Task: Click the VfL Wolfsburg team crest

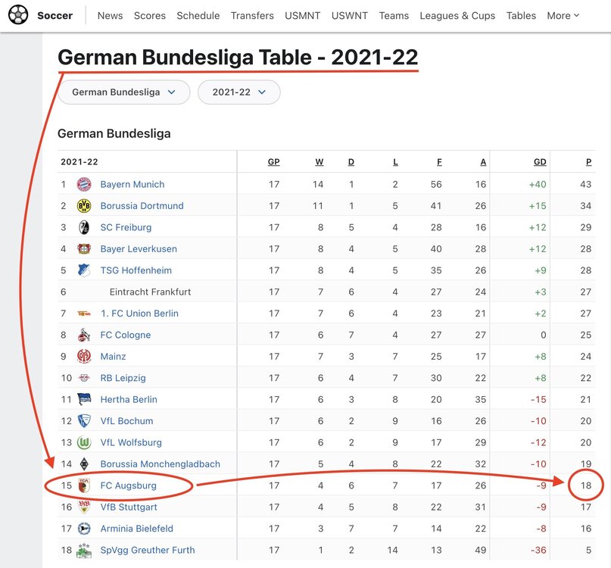Action: (84, 442)
